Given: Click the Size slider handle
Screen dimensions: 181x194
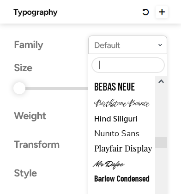Looking at the screenshot, I should point(19,88).
